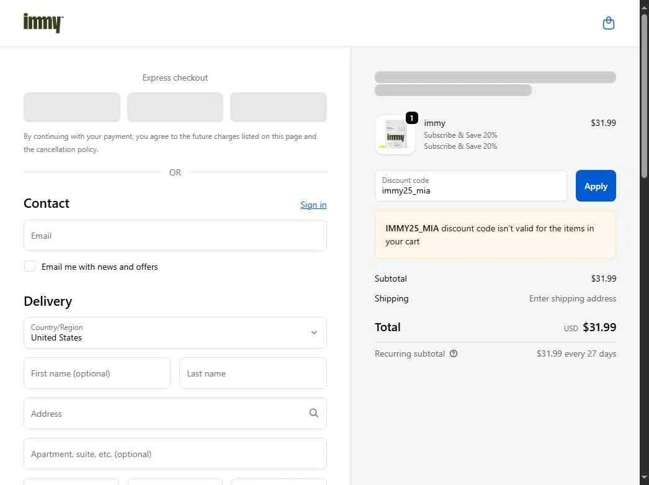
Task: Click the last express checkout placeholder
Action: pyautogui.click(x=279, y=107)
